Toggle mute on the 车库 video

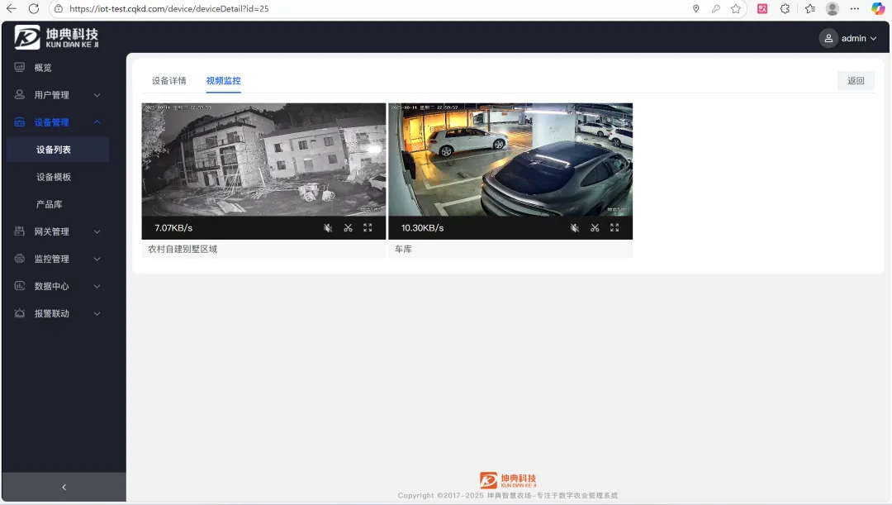(x=575, y=228)
